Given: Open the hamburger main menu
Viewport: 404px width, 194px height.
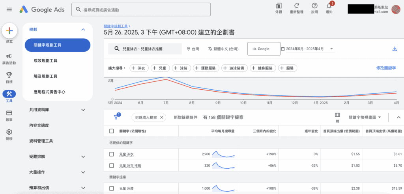Looking at the screenshot, I should pyautogui.click(x=9, y=9).
